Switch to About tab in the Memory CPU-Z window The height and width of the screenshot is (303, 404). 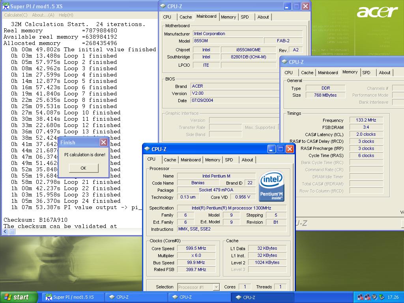coord(384,73)
